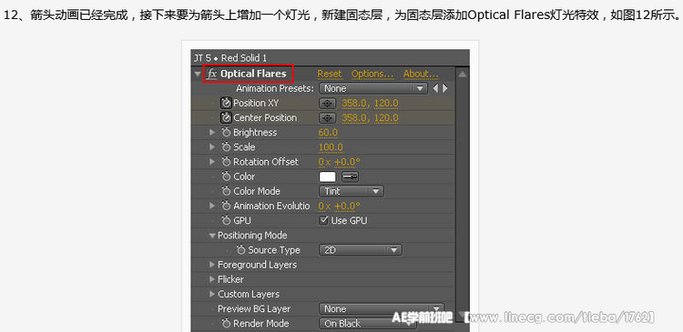Select the Optical Flares effect name
The width and height of the screenshot is (683, 332).
[253, 74]
